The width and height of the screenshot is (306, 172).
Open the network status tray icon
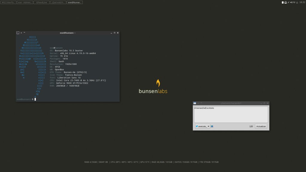coord(294,2)
